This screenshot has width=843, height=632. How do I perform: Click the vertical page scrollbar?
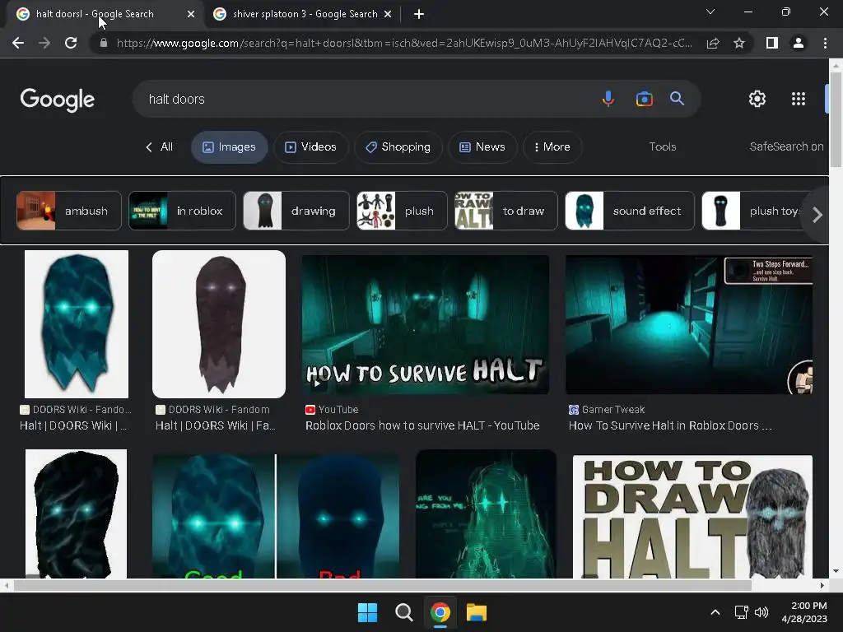tap(836, 118)
